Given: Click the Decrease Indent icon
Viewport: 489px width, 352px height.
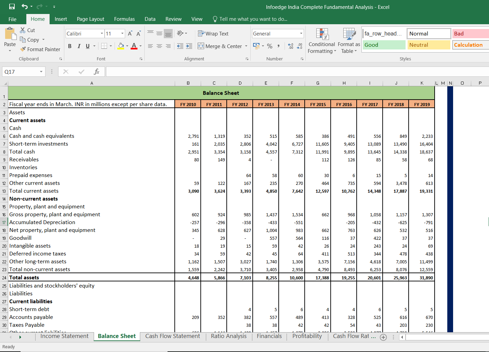Looking at the screenshot, I should click(180, 46).
